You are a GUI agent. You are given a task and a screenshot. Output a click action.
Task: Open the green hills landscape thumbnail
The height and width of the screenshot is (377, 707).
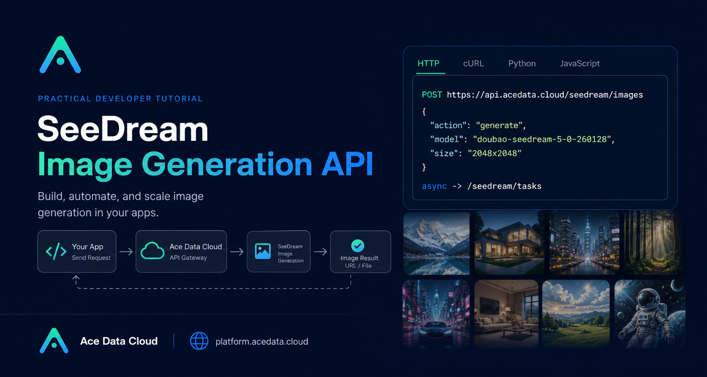pos(576,313)
